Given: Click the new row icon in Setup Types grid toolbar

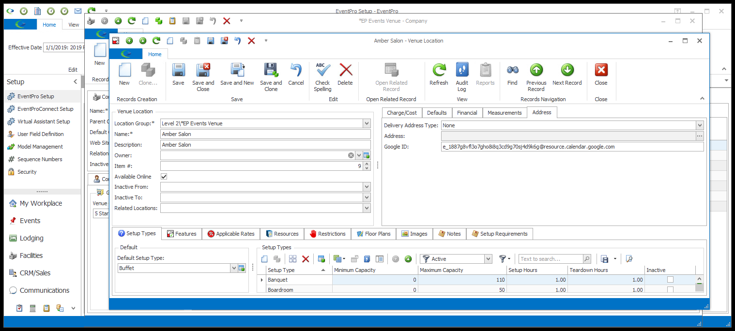Looking at the screenshot, I should (x=265, y=259).
